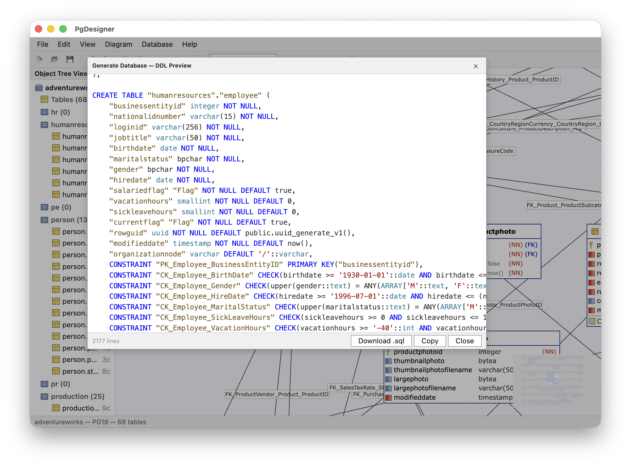Click the Download .sql button
This screenshot has width=631, height=467.
(x=381, y=341)
